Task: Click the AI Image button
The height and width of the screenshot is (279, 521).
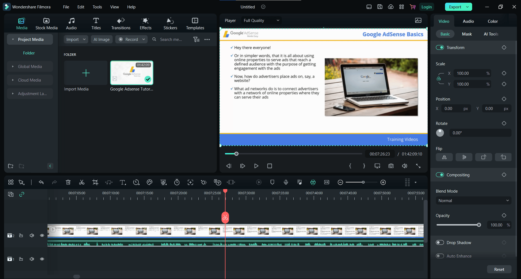Action: click(x=101, y=40)
